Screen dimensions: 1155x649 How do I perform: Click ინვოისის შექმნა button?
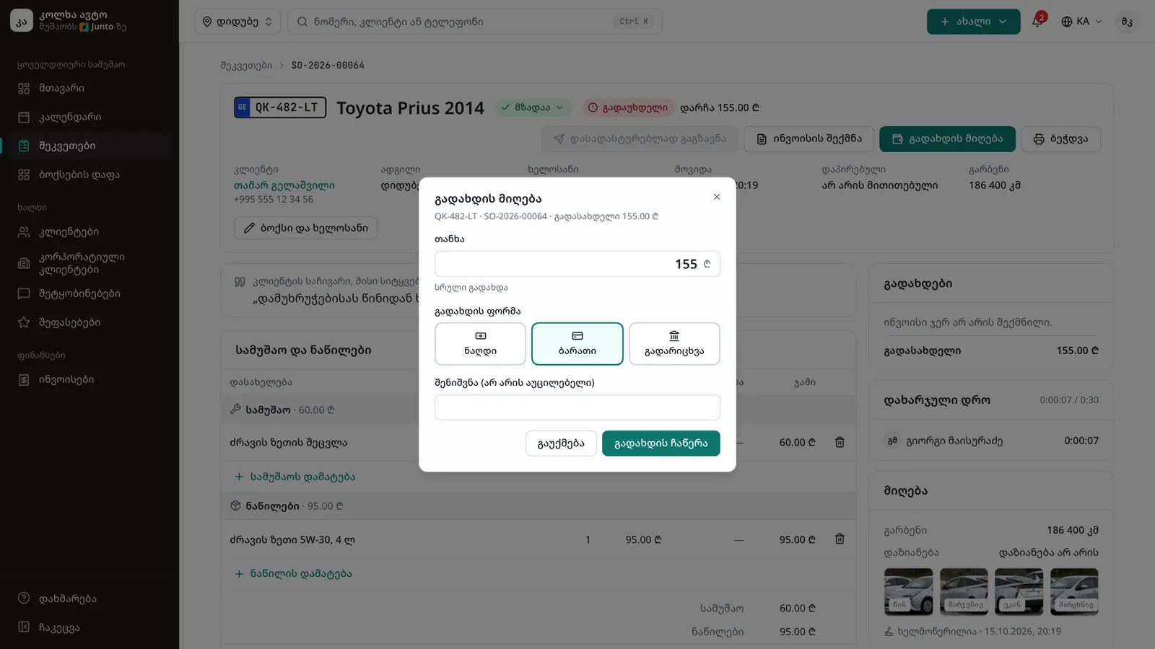[x=808, y=139]
